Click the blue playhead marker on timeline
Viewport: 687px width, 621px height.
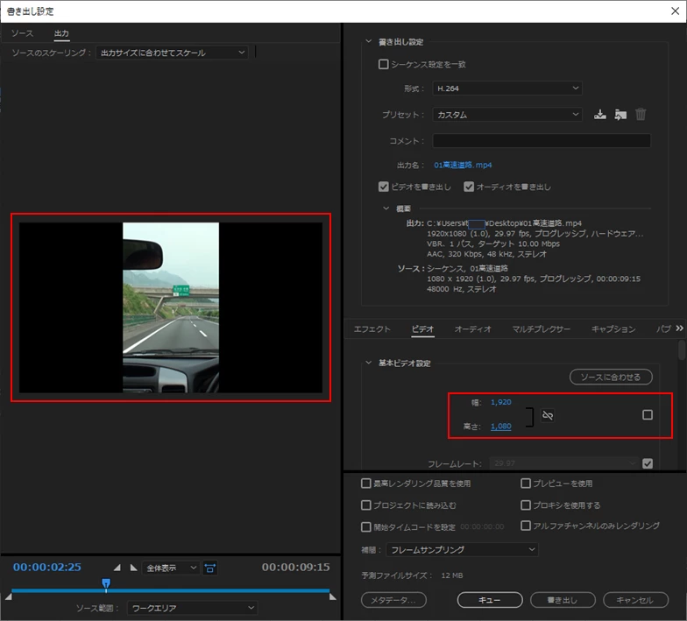(x=106, y=583)
